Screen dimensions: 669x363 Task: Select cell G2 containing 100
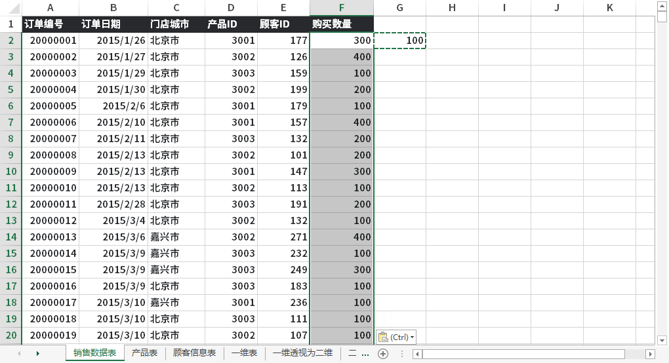tap(400, 41)
